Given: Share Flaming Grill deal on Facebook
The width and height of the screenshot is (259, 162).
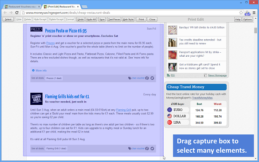Looking at the screenshot, I should click(147, 149).
